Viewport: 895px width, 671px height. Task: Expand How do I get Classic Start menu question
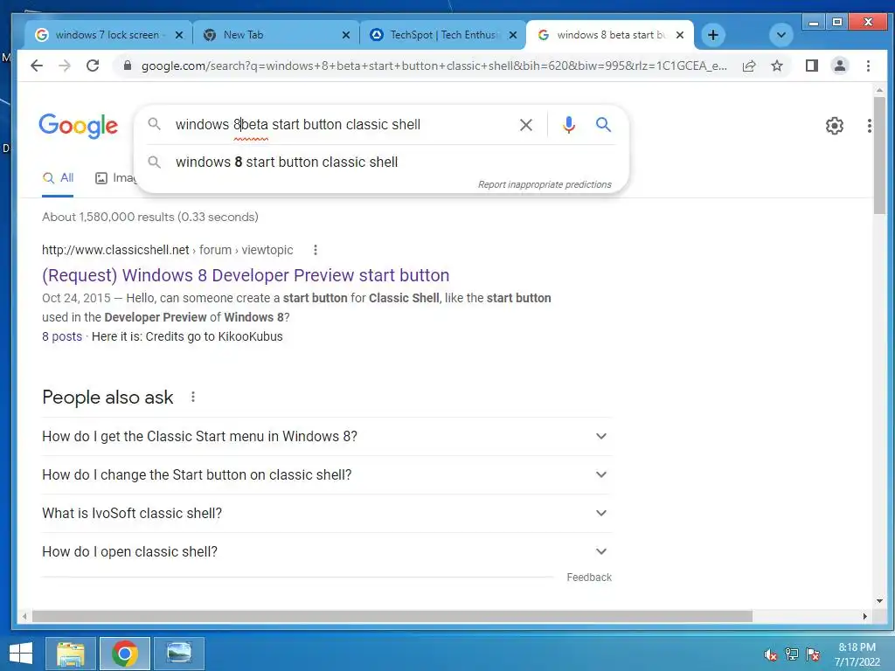point(327,437)
